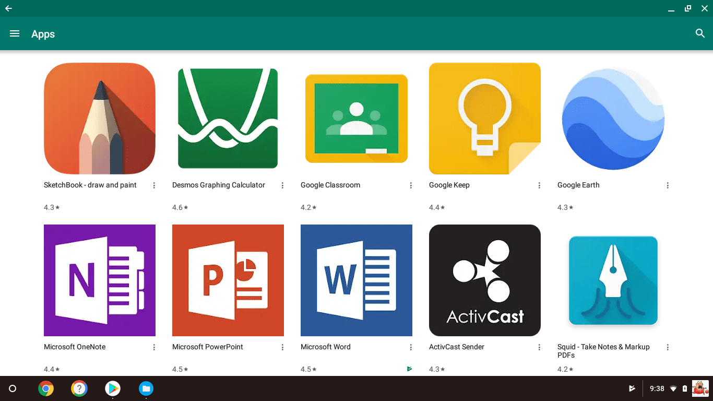
Task: Click the Microsoft PowerPoint title text
Action: click(x=208, y=347)
